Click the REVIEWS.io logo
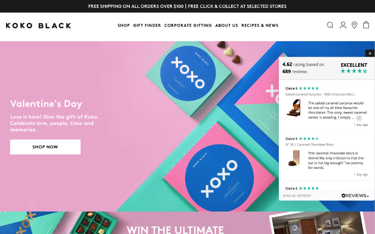Viewport: 375px width, 234px height. 355,196
